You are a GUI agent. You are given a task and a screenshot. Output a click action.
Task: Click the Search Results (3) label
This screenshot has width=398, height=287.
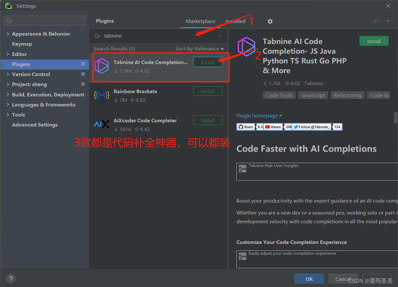(114, 49)
